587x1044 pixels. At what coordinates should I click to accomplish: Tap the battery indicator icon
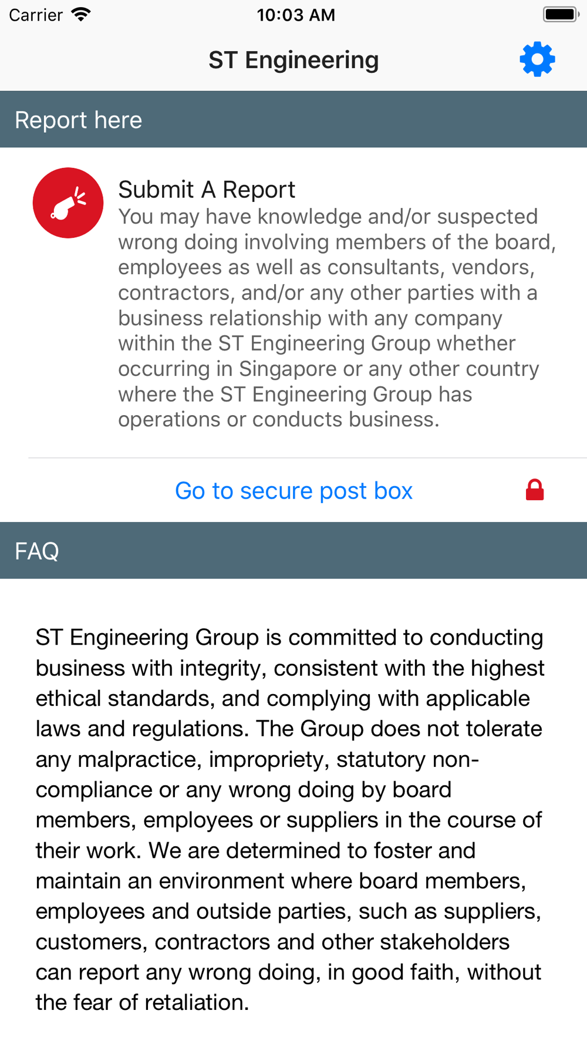coord(561,14)
